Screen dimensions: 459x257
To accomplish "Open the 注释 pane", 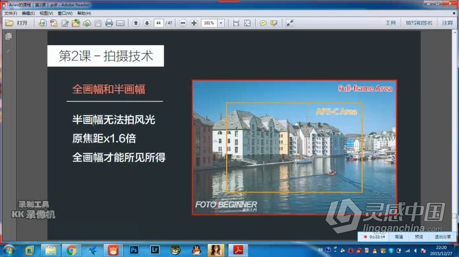I will click(x=447, y=23).
